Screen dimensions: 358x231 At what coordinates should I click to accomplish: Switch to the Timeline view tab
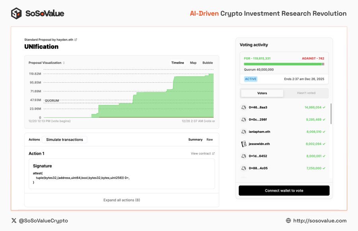click(178, 63)
